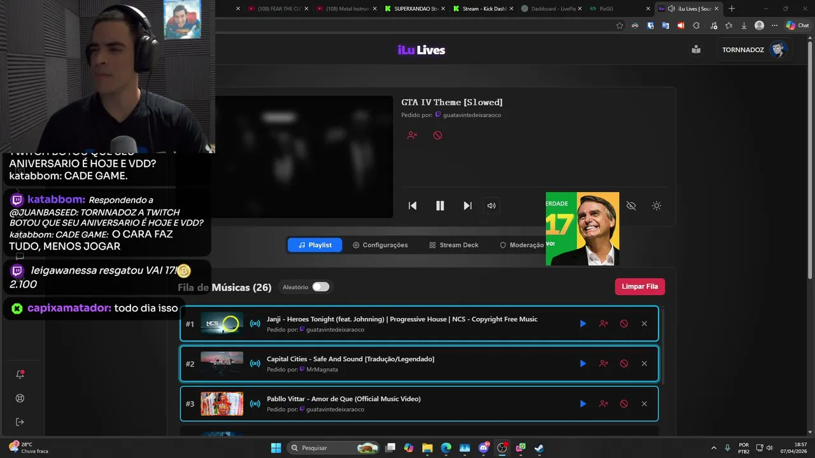
Task: Remove-user icon on Janji Heroes Tonight row
Action: (604, 324)
